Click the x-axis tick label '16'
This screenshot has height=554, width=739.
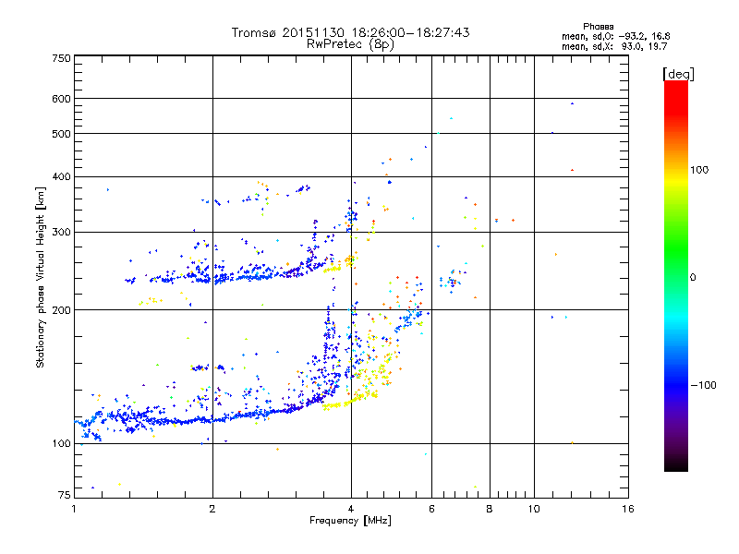point(628,509)
